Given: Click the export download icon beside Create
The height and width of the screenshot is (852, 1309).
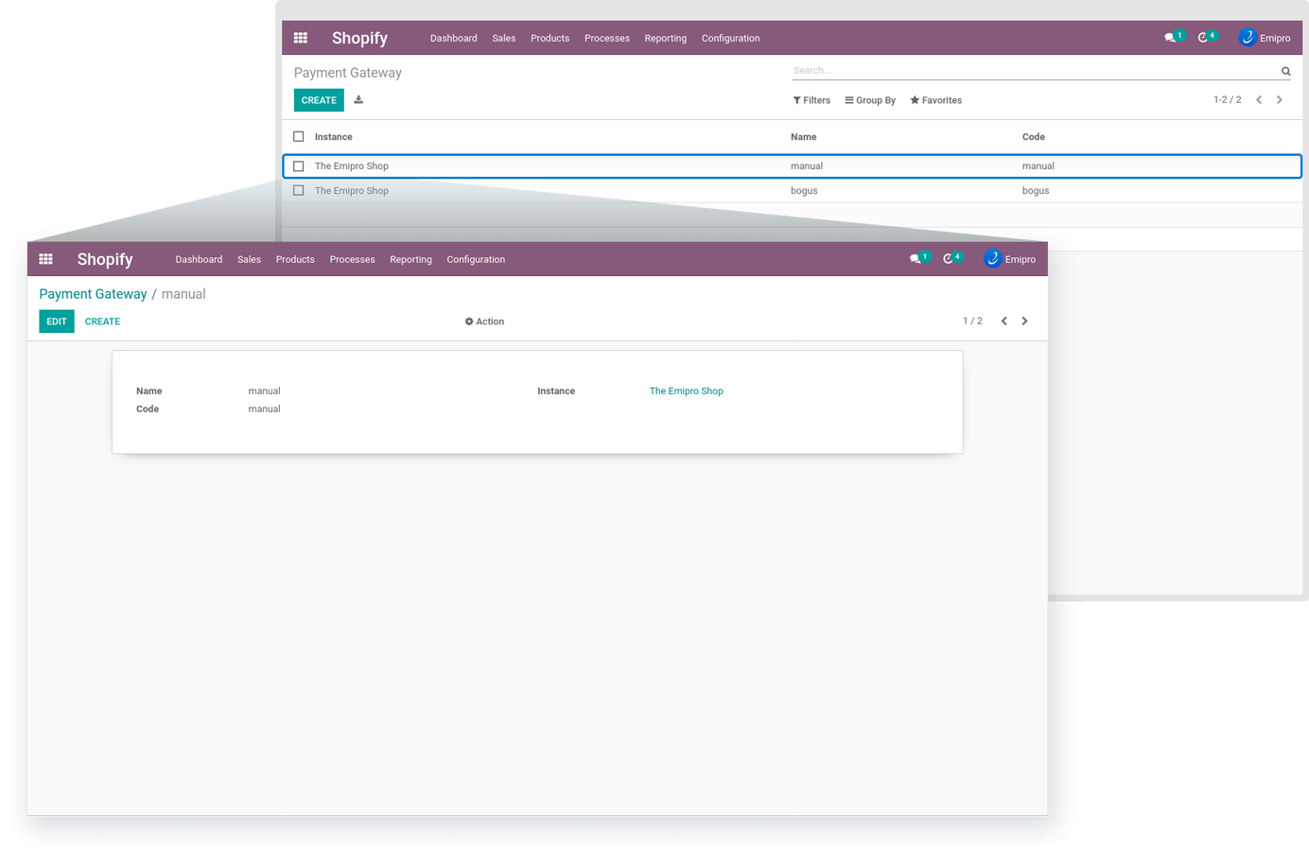Looking at the screenshot, I should 358,100.
